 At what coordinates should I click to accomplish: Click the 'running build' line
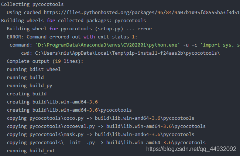[25, 77]
